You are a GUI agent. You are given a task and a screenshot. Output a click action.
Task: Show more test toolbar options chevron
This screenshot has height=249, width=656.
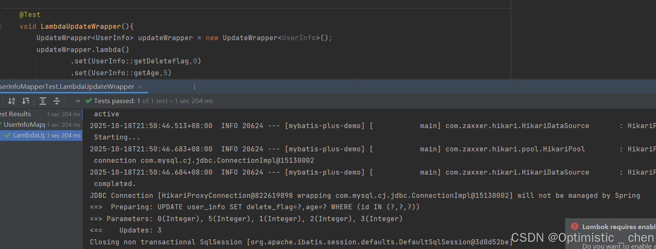click(x=78, y=101)
